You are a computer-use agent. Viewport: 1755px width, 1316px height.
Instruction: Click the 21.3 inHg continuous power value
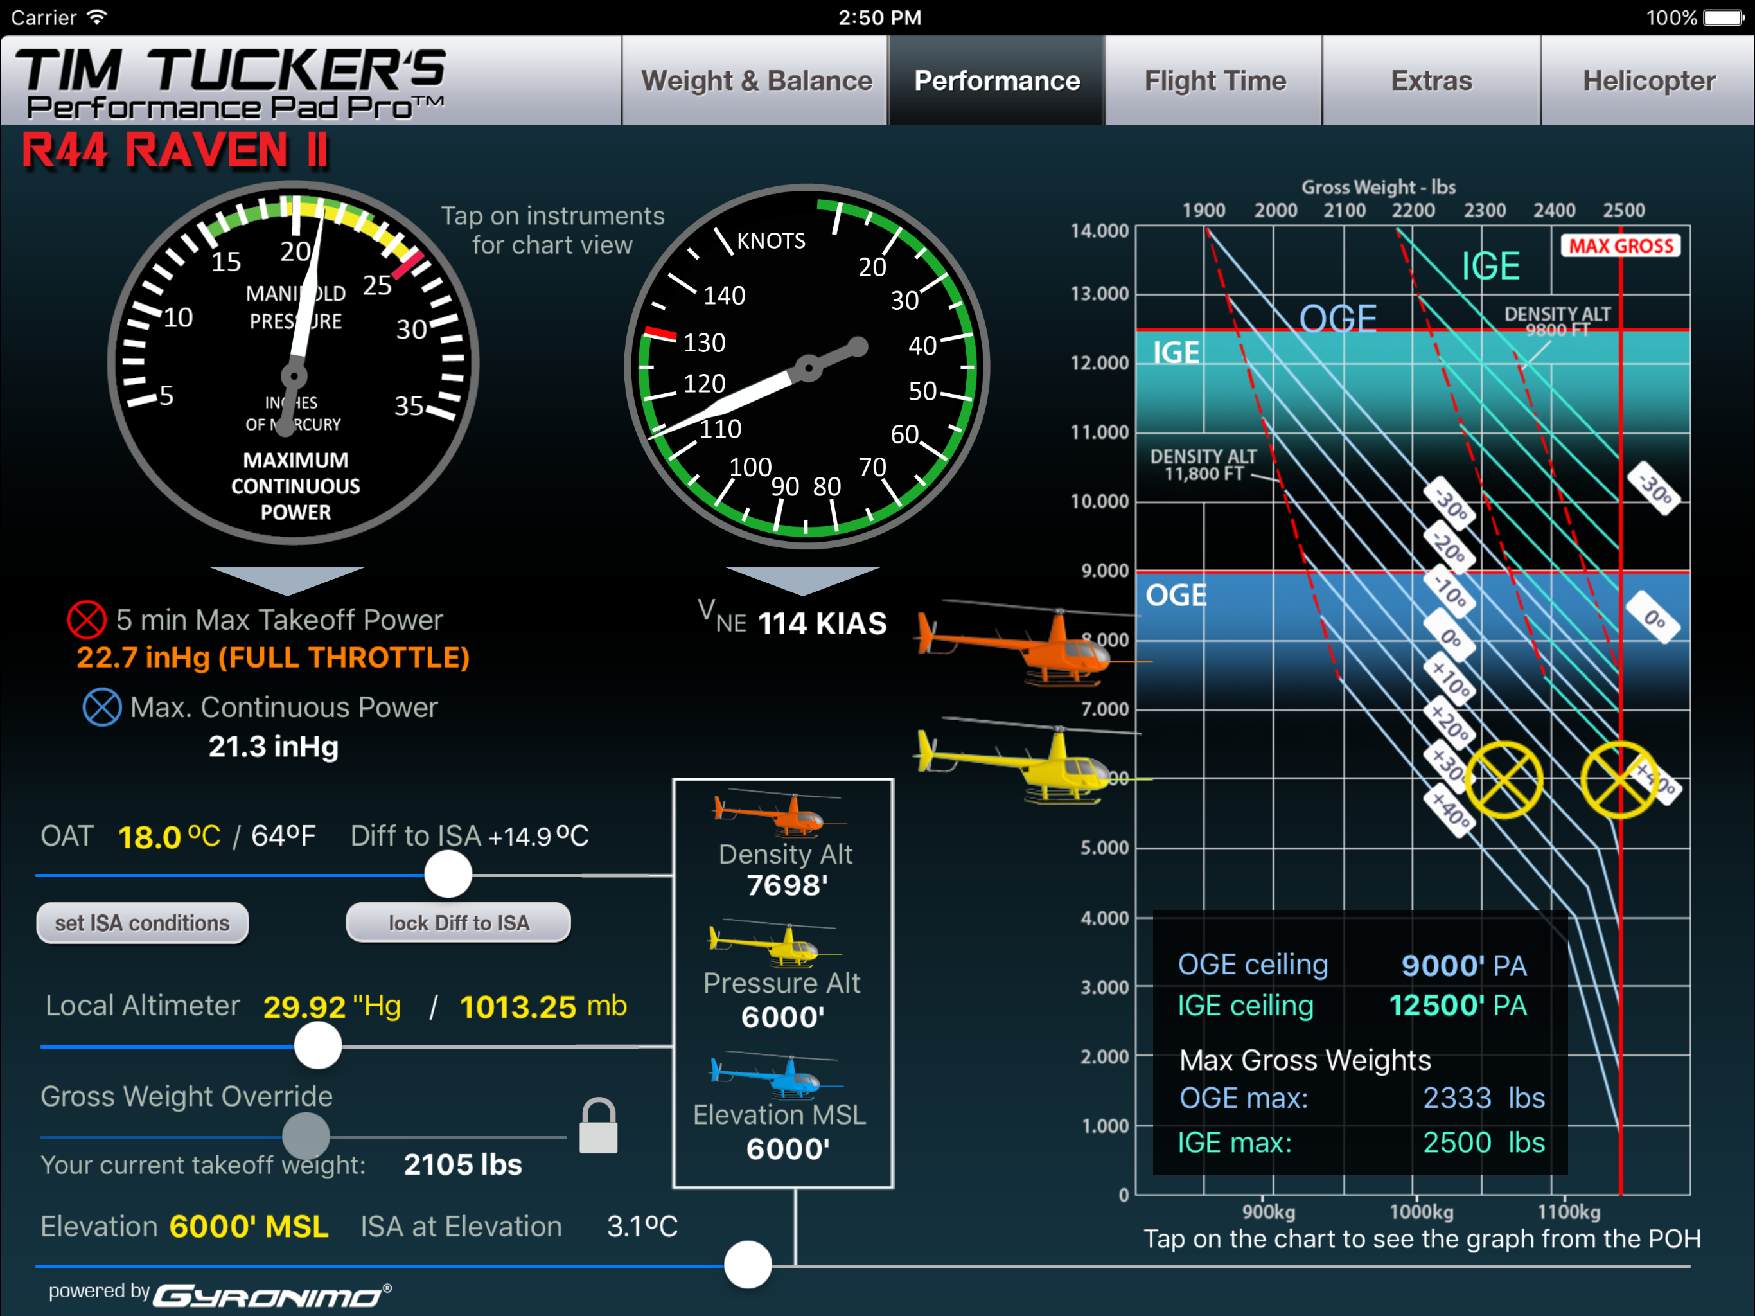(274, 747)
